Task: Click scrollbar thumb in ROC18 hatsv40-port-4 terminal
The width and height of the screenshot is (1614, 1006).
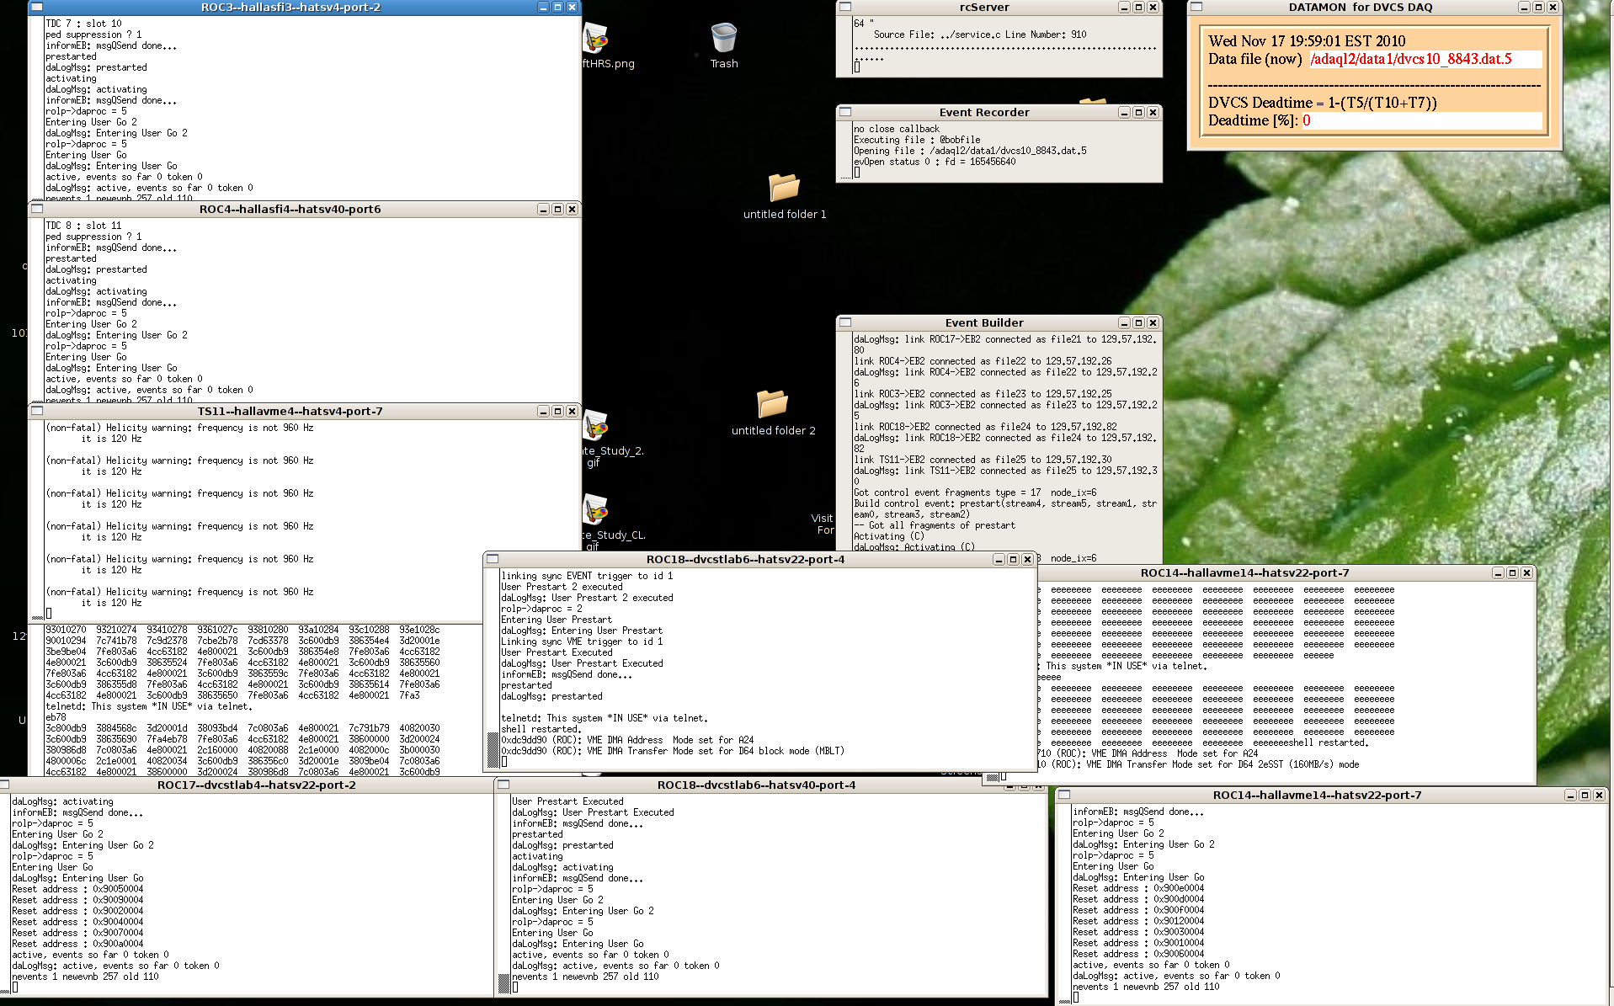Action: [503, 982]
